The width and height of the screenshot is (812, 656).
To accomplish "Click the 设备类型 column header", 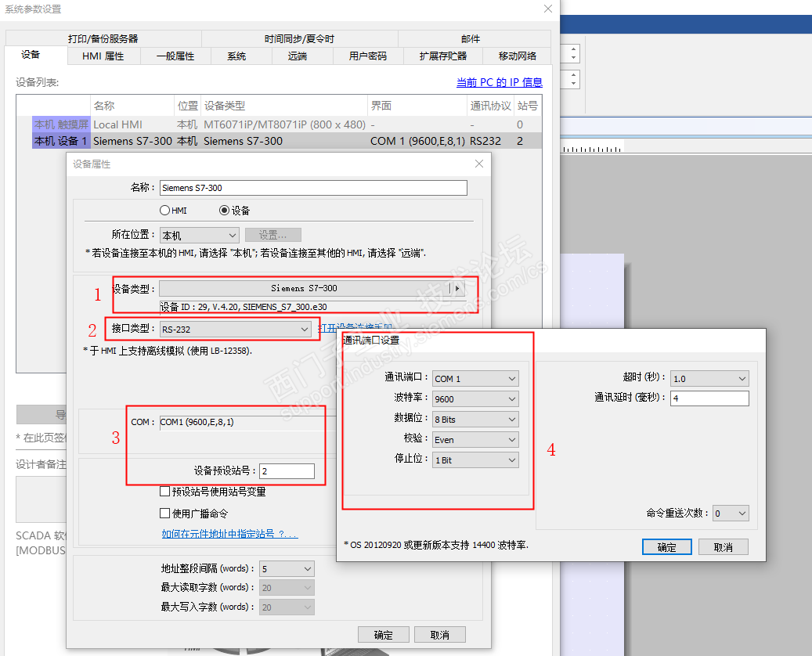I will (x=283, y=106).
